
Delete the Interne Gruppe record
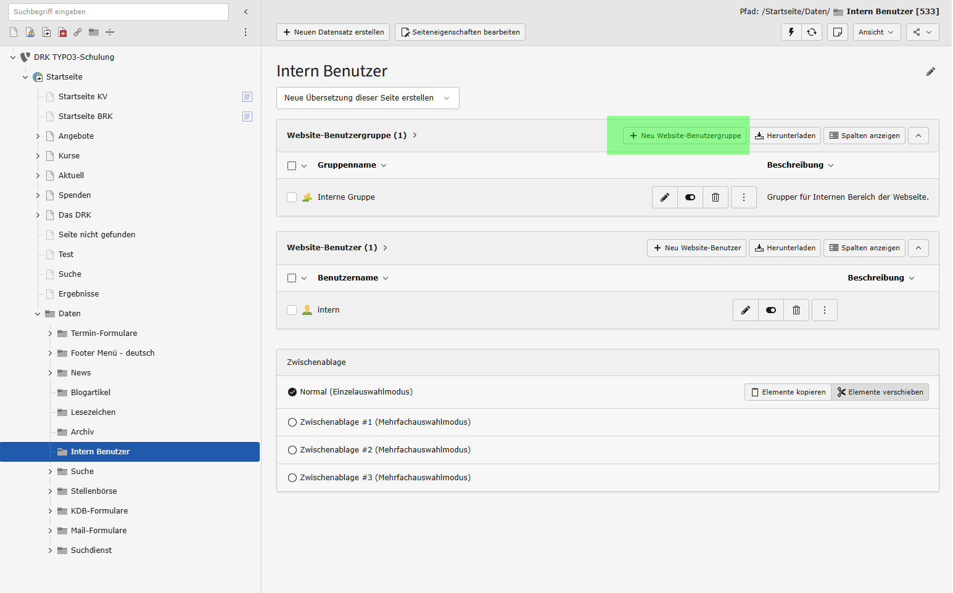tap(716, 197)
